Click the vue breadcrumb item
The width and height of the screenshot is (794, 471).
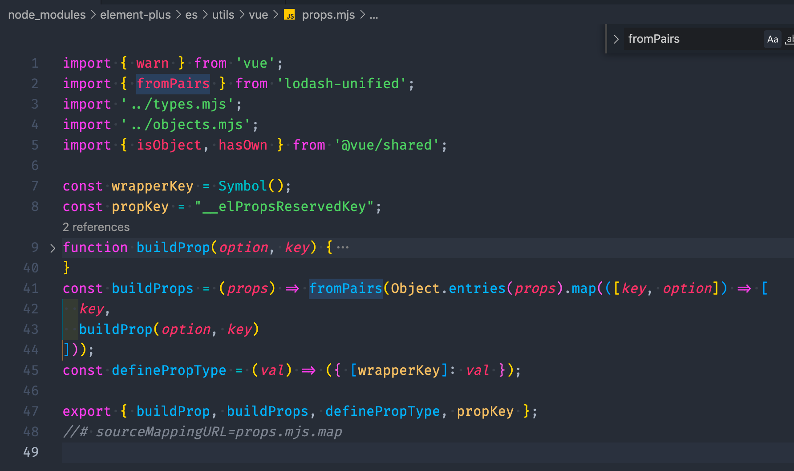pos(258,15)
